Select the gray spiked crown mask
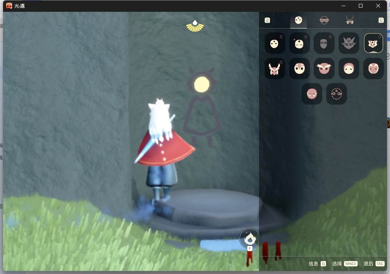This screenshot has height=274, width=390. pyautogui.click(x=349, y=43)
